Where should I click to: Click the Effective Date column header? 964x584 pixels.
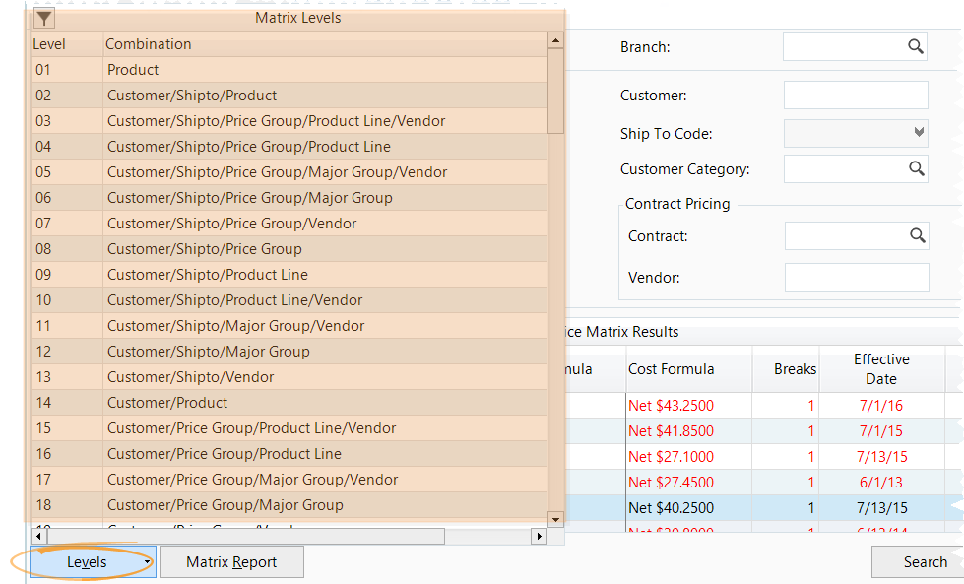point(880,368)
